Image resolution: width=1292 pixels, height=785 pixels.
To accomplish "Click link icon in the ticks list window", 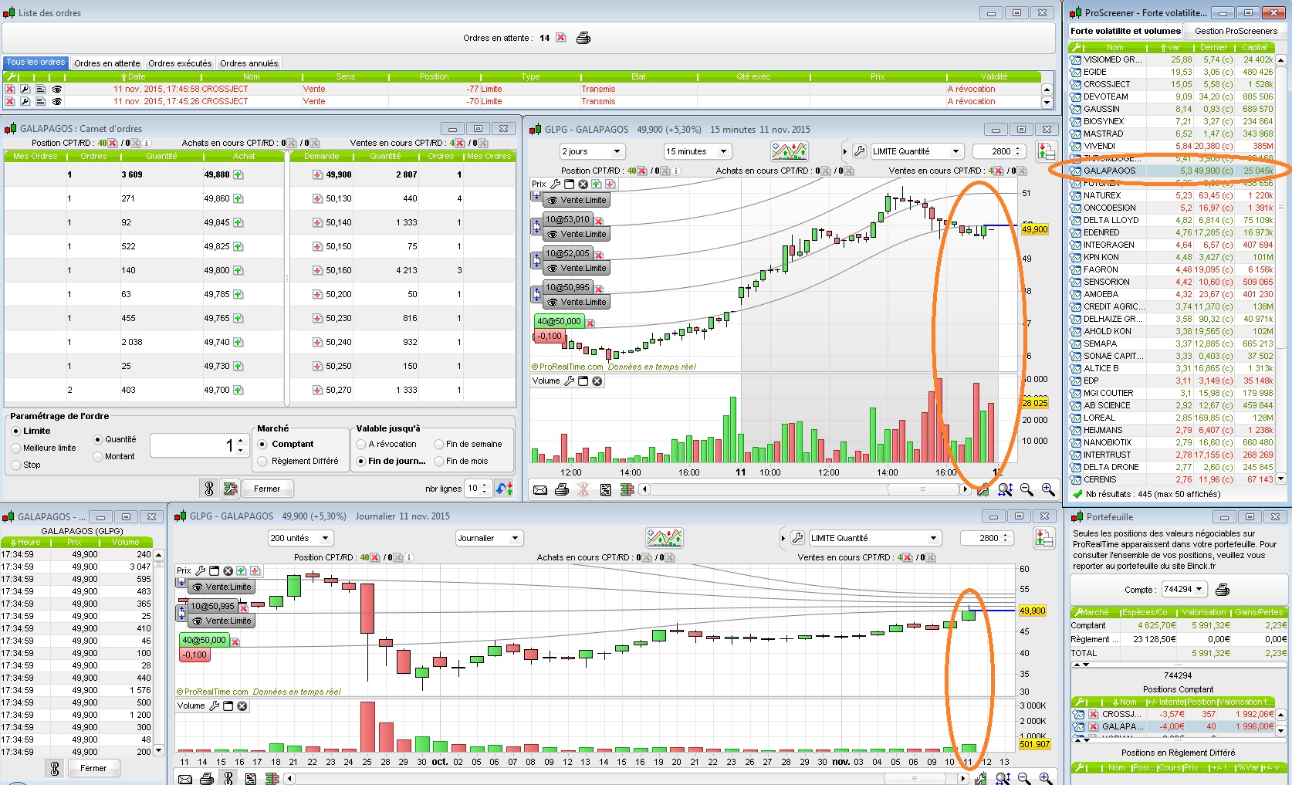I will point(55,768).
